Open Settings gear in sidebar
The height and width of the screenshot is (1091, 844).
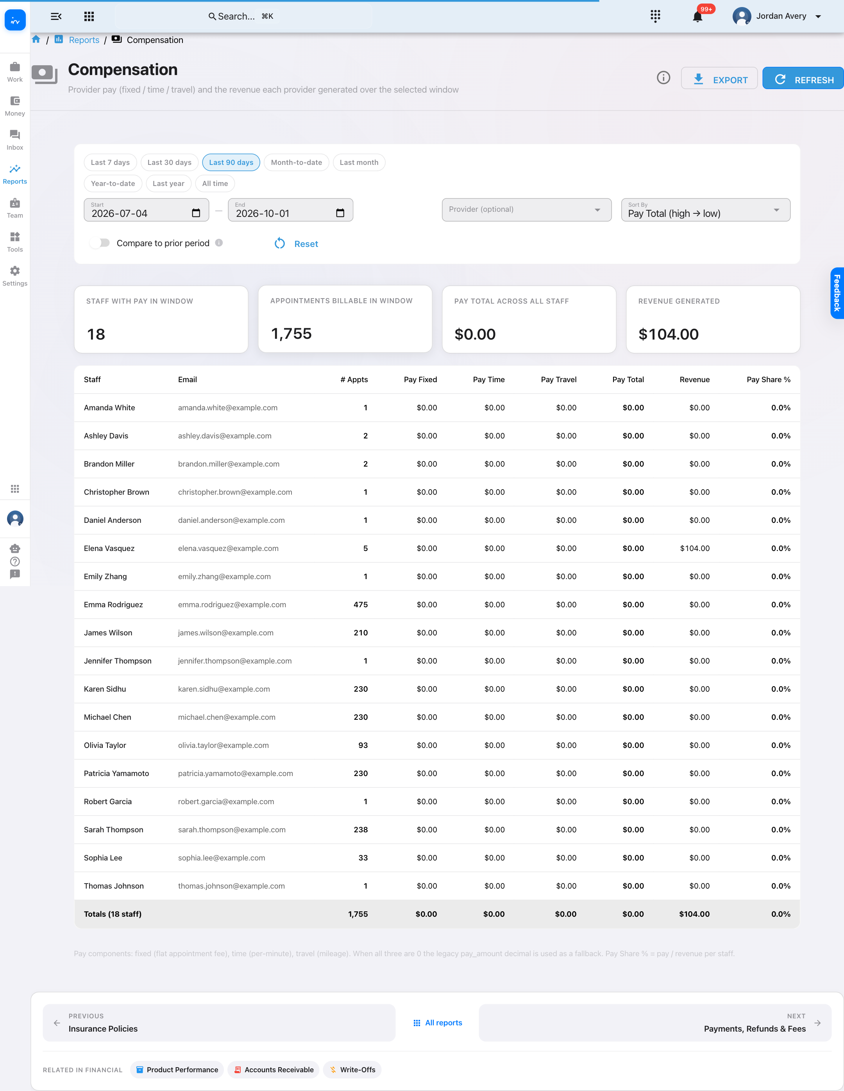tap(15, 276)
